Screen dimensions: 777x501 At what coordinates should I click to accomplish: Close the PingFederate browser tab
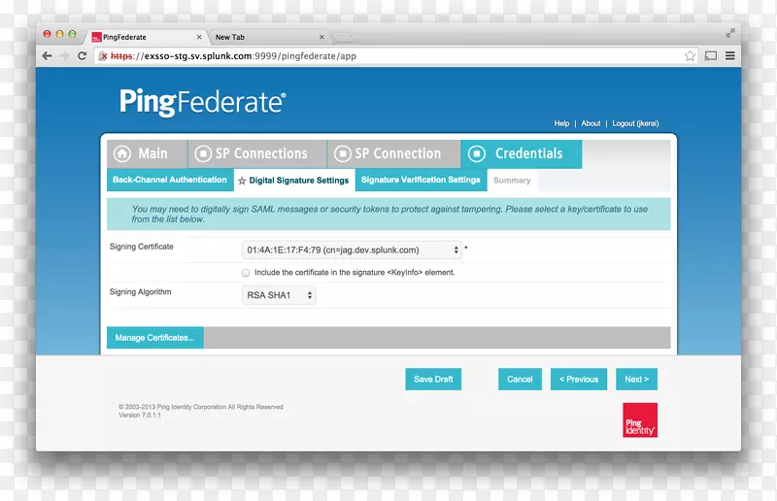(x=200, y=37)
